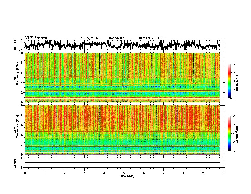Viewport: 251px width, 194px height.
Task: Click the "5" tick on ch.3(V) axis
Action: (22, 158)
